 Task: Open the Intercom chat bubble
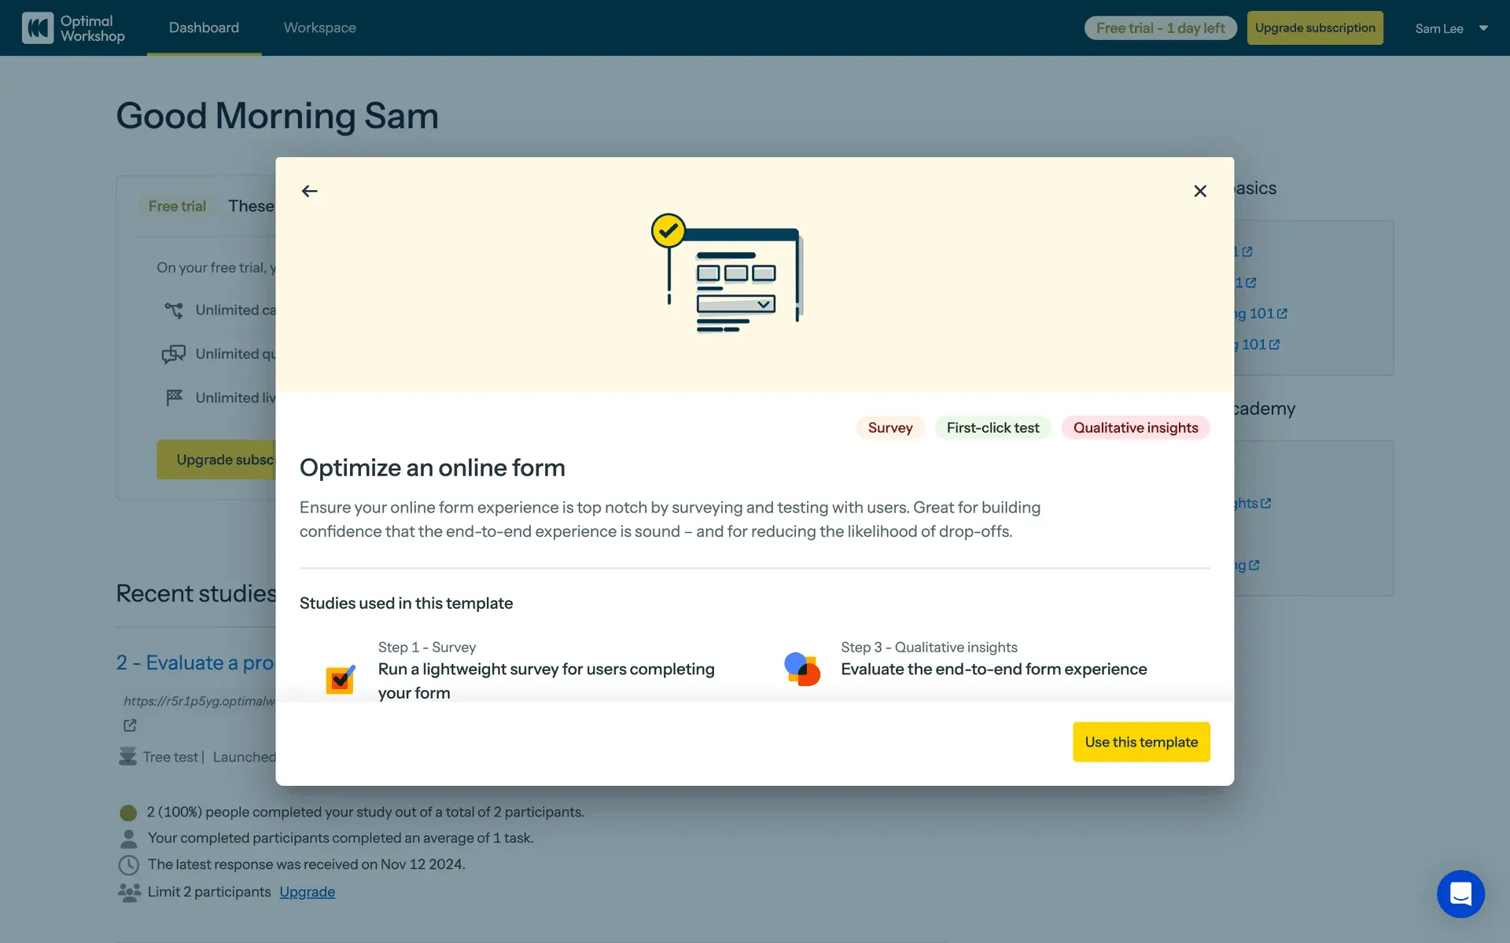[x=1460, y=893]
